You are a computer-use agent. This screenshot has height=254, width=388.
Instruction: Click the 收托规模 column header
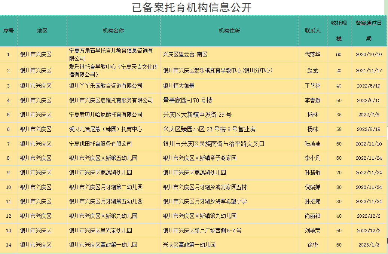(339, 31)
